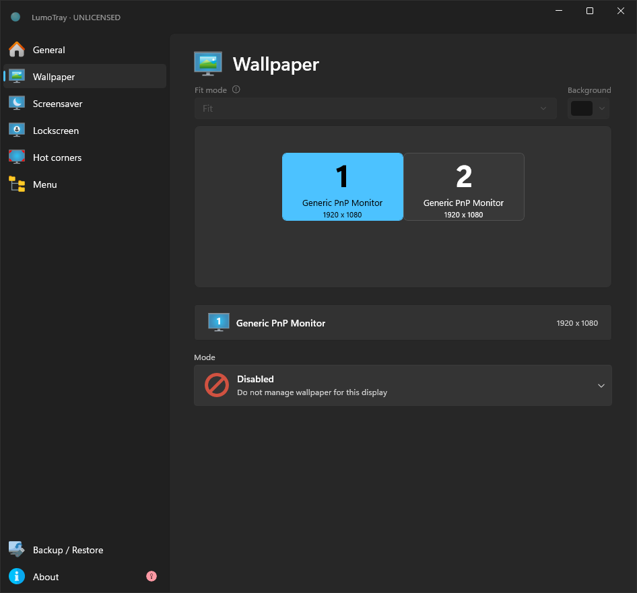Open the Menu tree icon
The image size is (637, 593).
pos(17,184)
